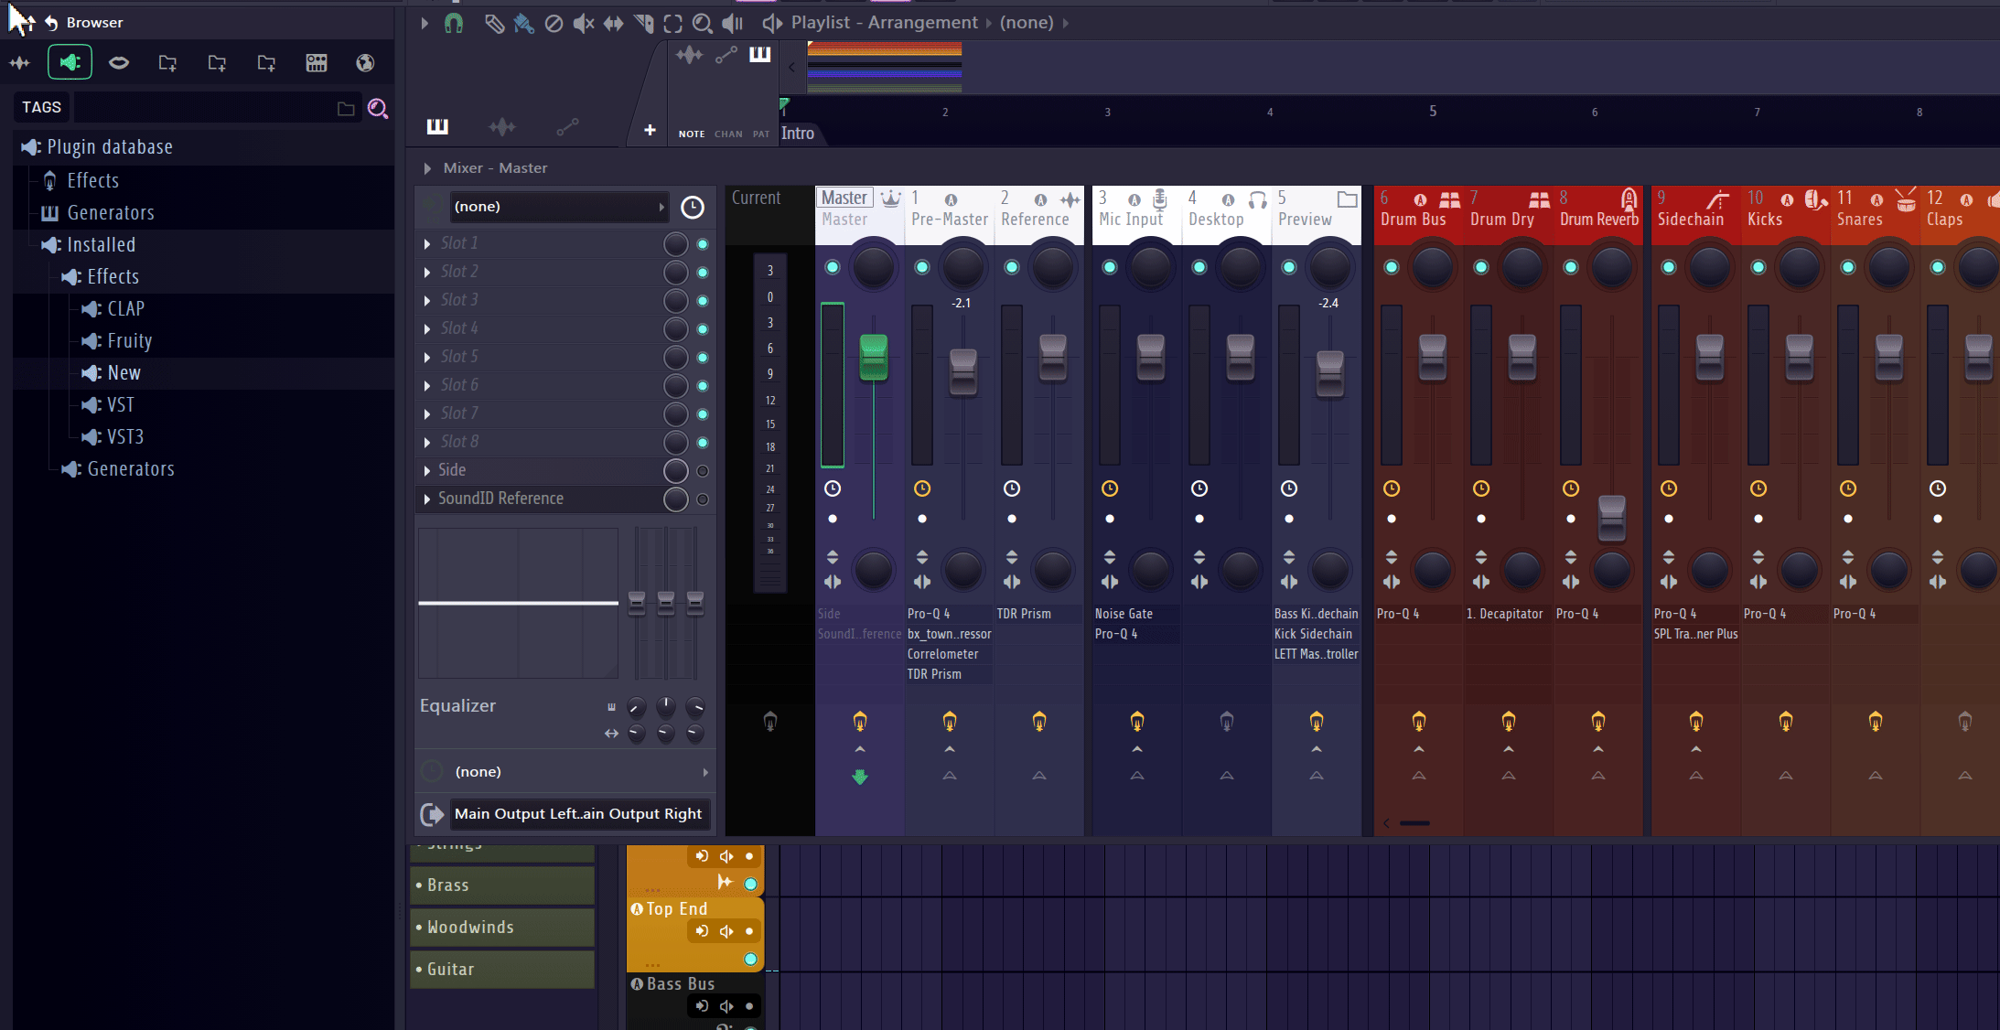Click the piano keyboard icon above the playlist
Viewport: 2000px width, 1030px height.
point(759,54)
